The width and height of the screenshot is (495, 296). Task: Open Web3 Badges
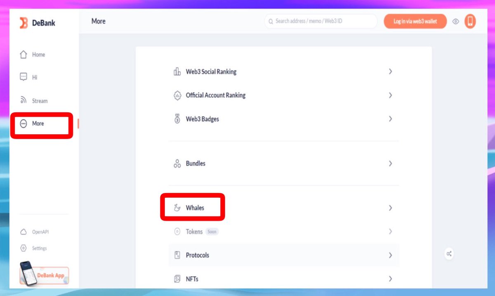tap(284, 119)
